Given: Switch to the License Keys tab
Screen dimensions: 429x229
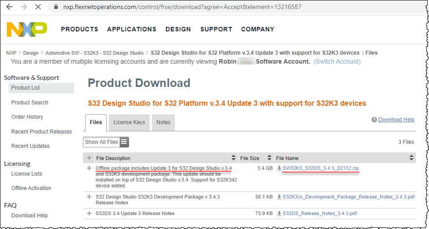Looking at the screenshot, I should tap(129, 123).
